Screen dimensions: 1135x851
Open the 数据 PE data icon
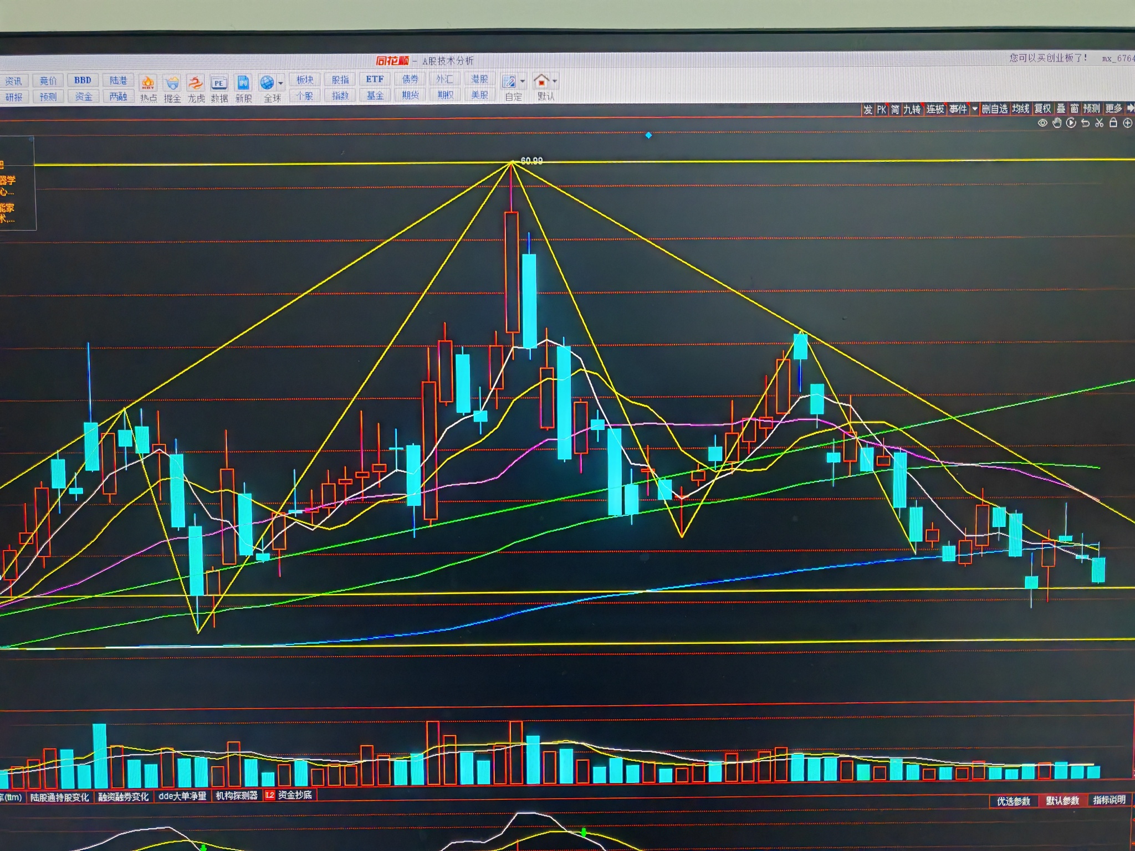point(219,84)
